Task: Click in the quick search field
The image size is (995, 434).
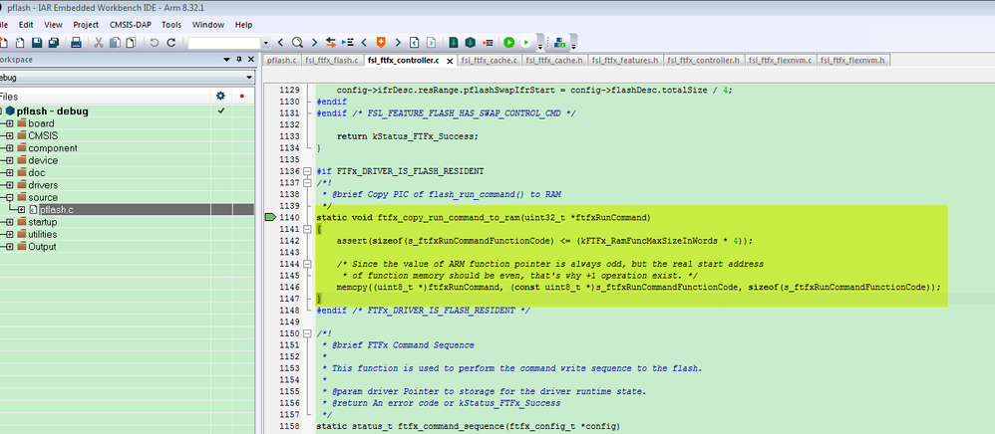Action: [x=224, y=43]
